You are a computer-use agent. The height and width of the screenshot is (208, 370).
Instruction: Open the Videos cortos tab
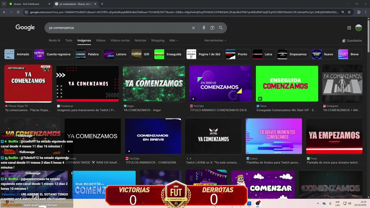(120, 40)
